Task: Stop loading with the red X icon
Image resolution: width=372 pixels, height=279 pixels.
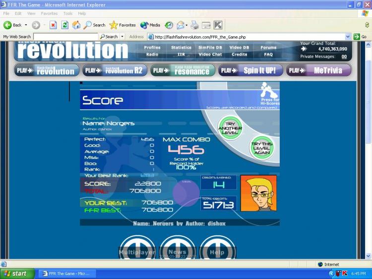Action: (53, 25)
